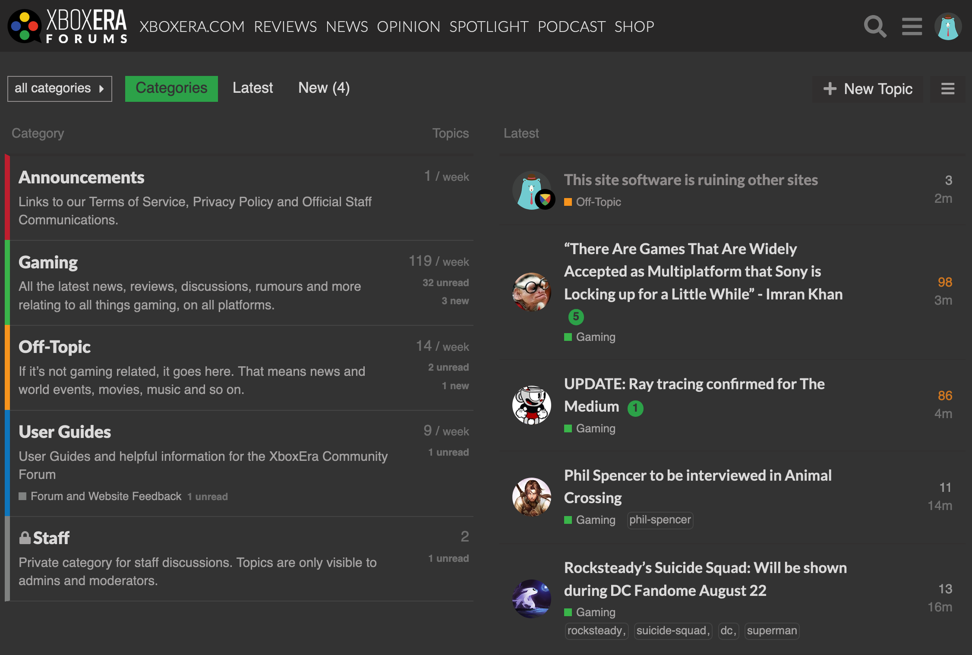Select the Categories tab
The image size is (972, 655).
pos(171,88)
